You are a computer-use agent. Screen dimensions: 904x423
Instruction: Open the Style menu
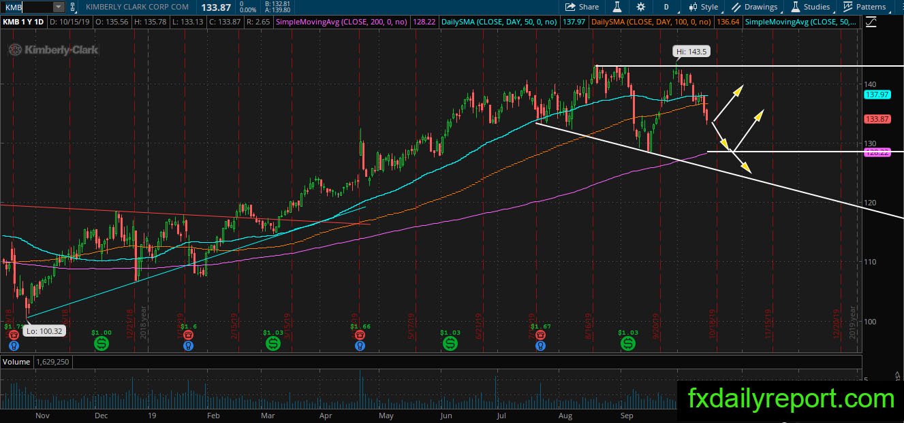[704, 7]
